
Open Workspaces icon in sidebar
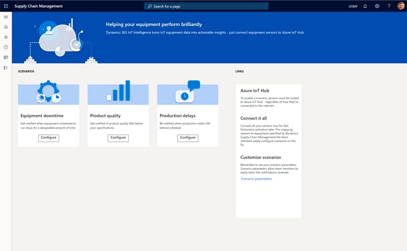tap(6, 57)
